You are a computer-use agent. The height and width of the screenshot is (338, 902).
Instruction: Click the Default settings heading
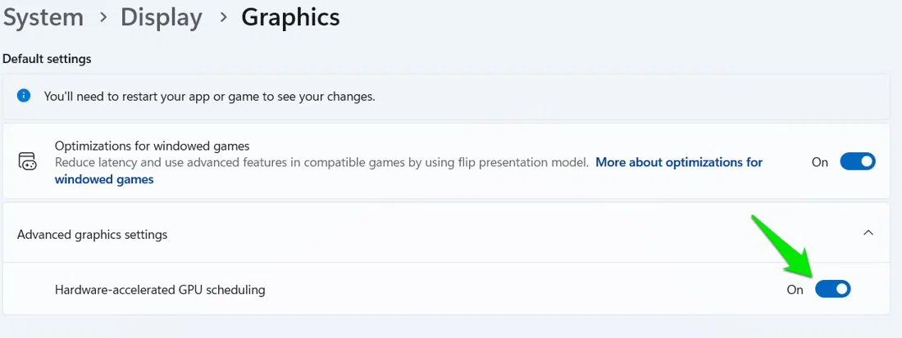(x=47, y=59)
